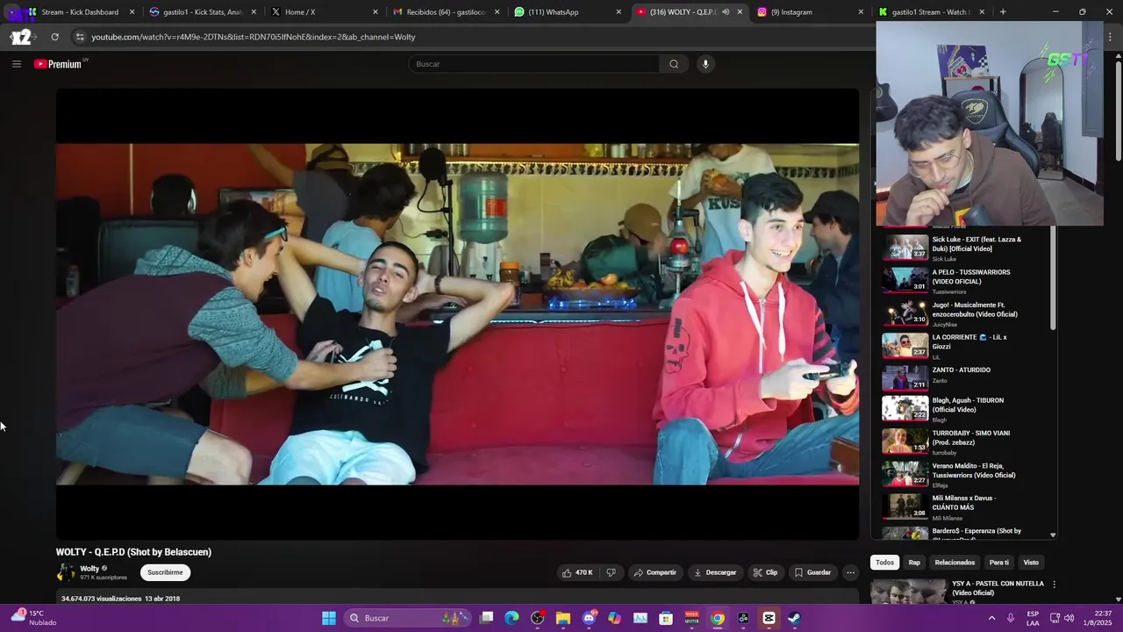Image resolution: width=1123 pixels, height=632 pixels.
Task: Dislike the video with thumbs-down
Action: click(611, 572)
